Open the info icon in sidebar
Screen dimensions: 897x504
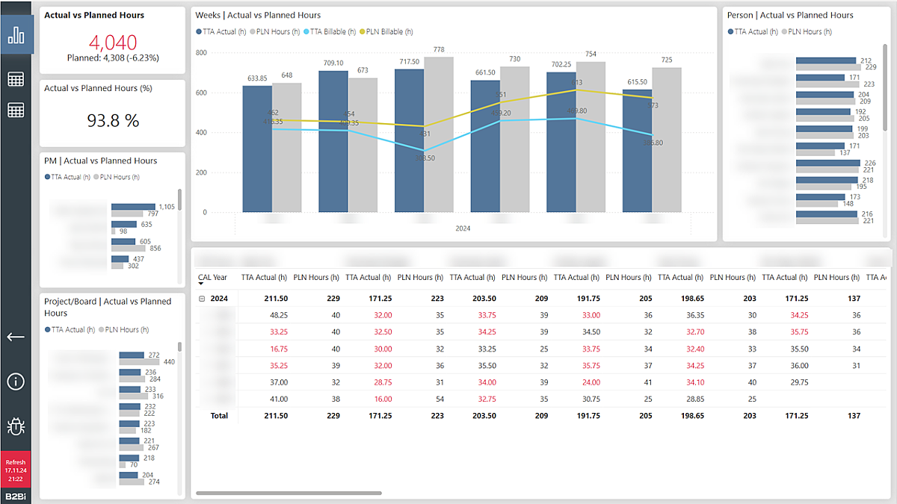click(16, 382)
